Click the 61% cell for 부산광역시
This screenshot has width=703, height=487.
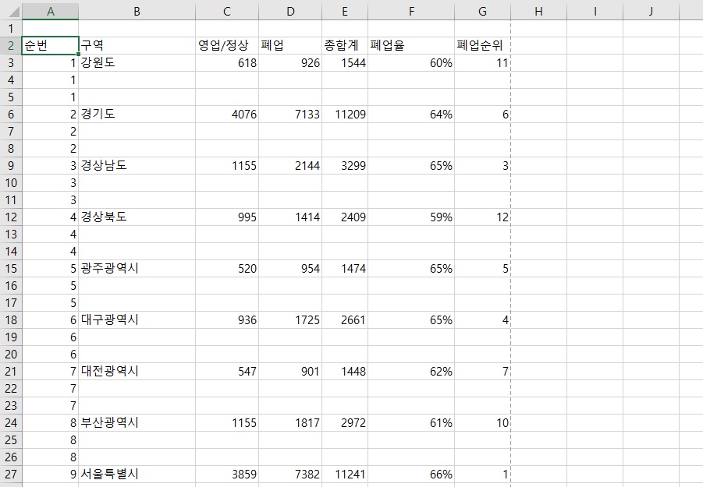click(x=411, y=423)
